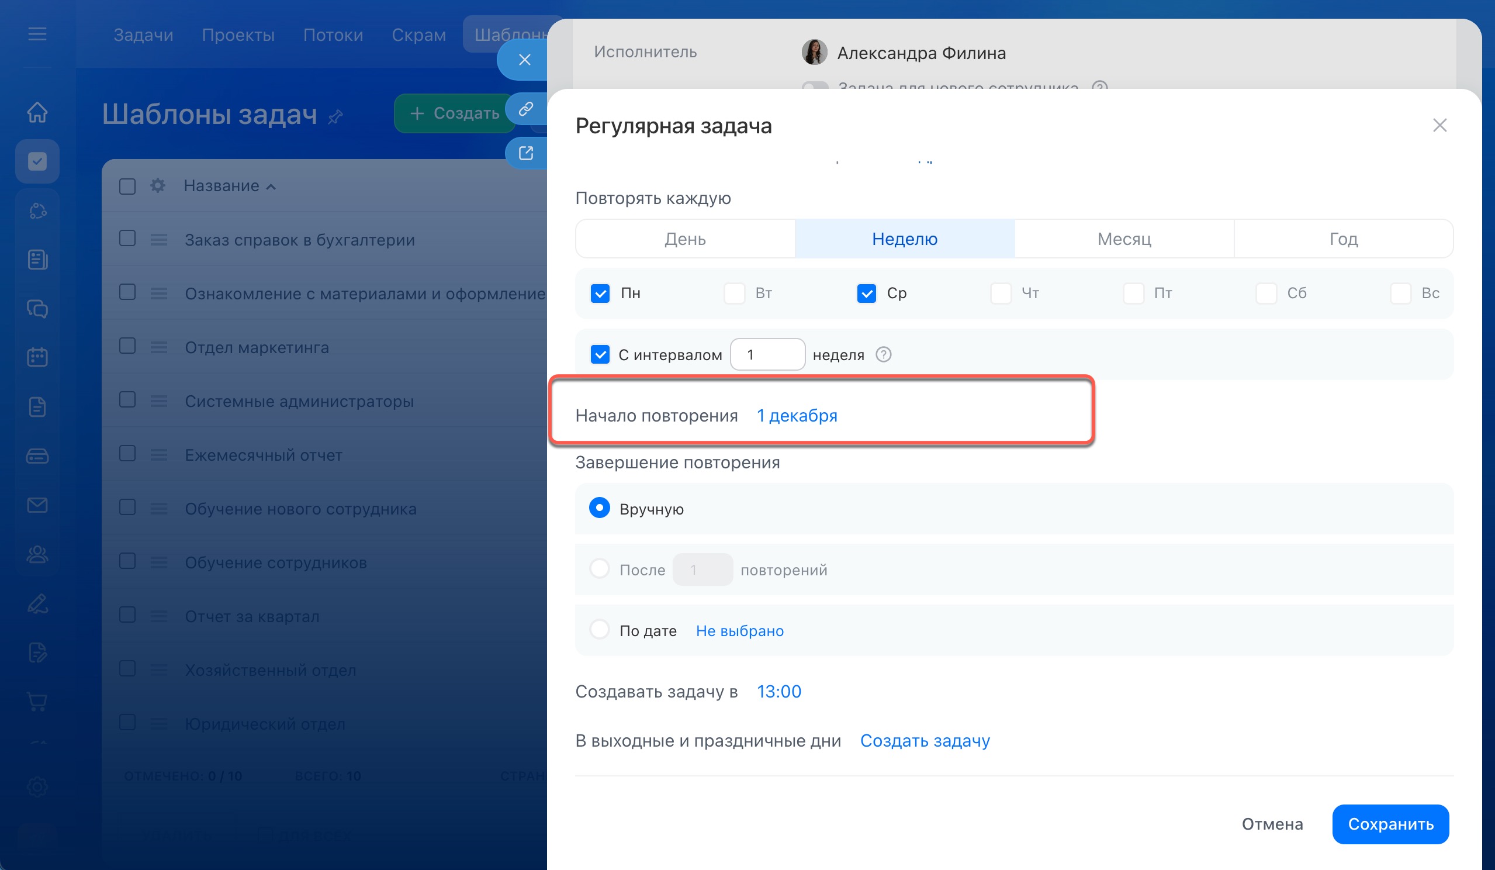Click the open-in-new-window icon button
This screenshot has width=1495, height=870.
click(525, 153)
